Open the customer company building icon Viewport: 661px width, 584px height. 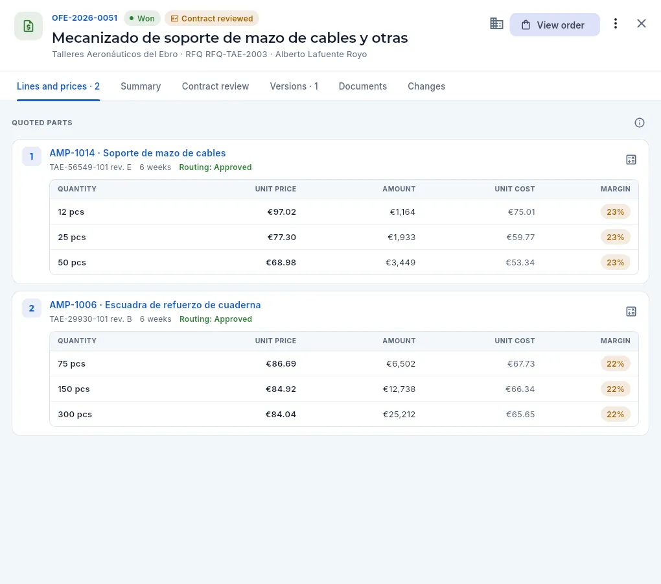tap(496, 23)
